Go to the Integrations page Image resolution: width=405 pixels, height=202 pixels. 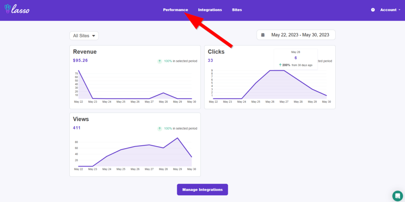[210, 10]
